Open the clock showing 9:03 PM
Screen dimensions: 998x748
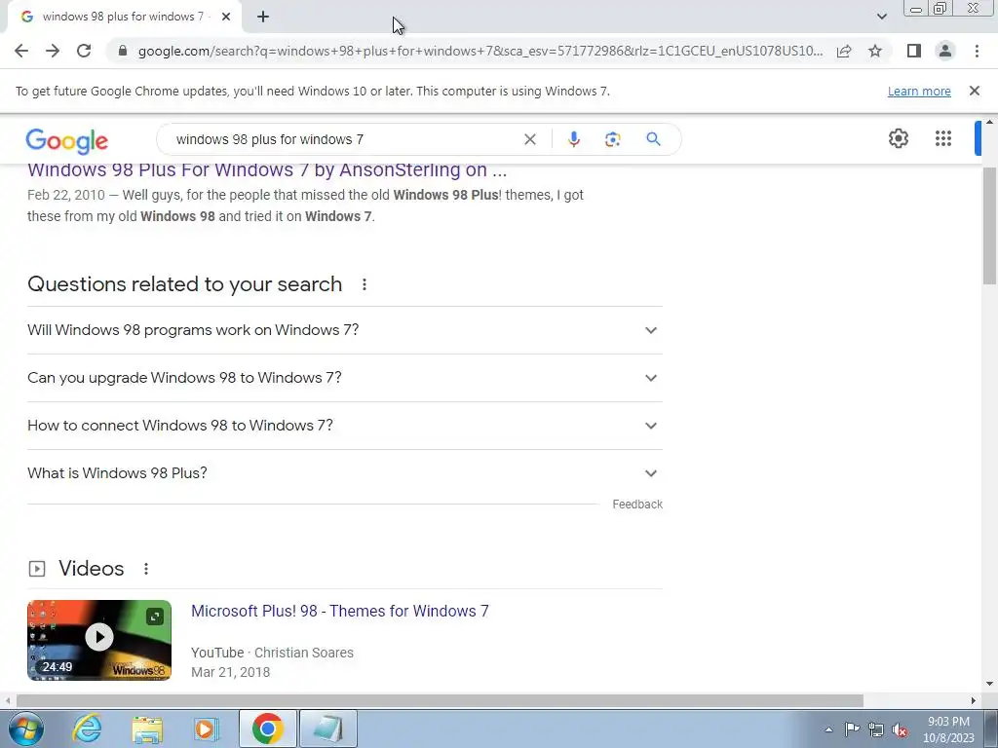948,729
